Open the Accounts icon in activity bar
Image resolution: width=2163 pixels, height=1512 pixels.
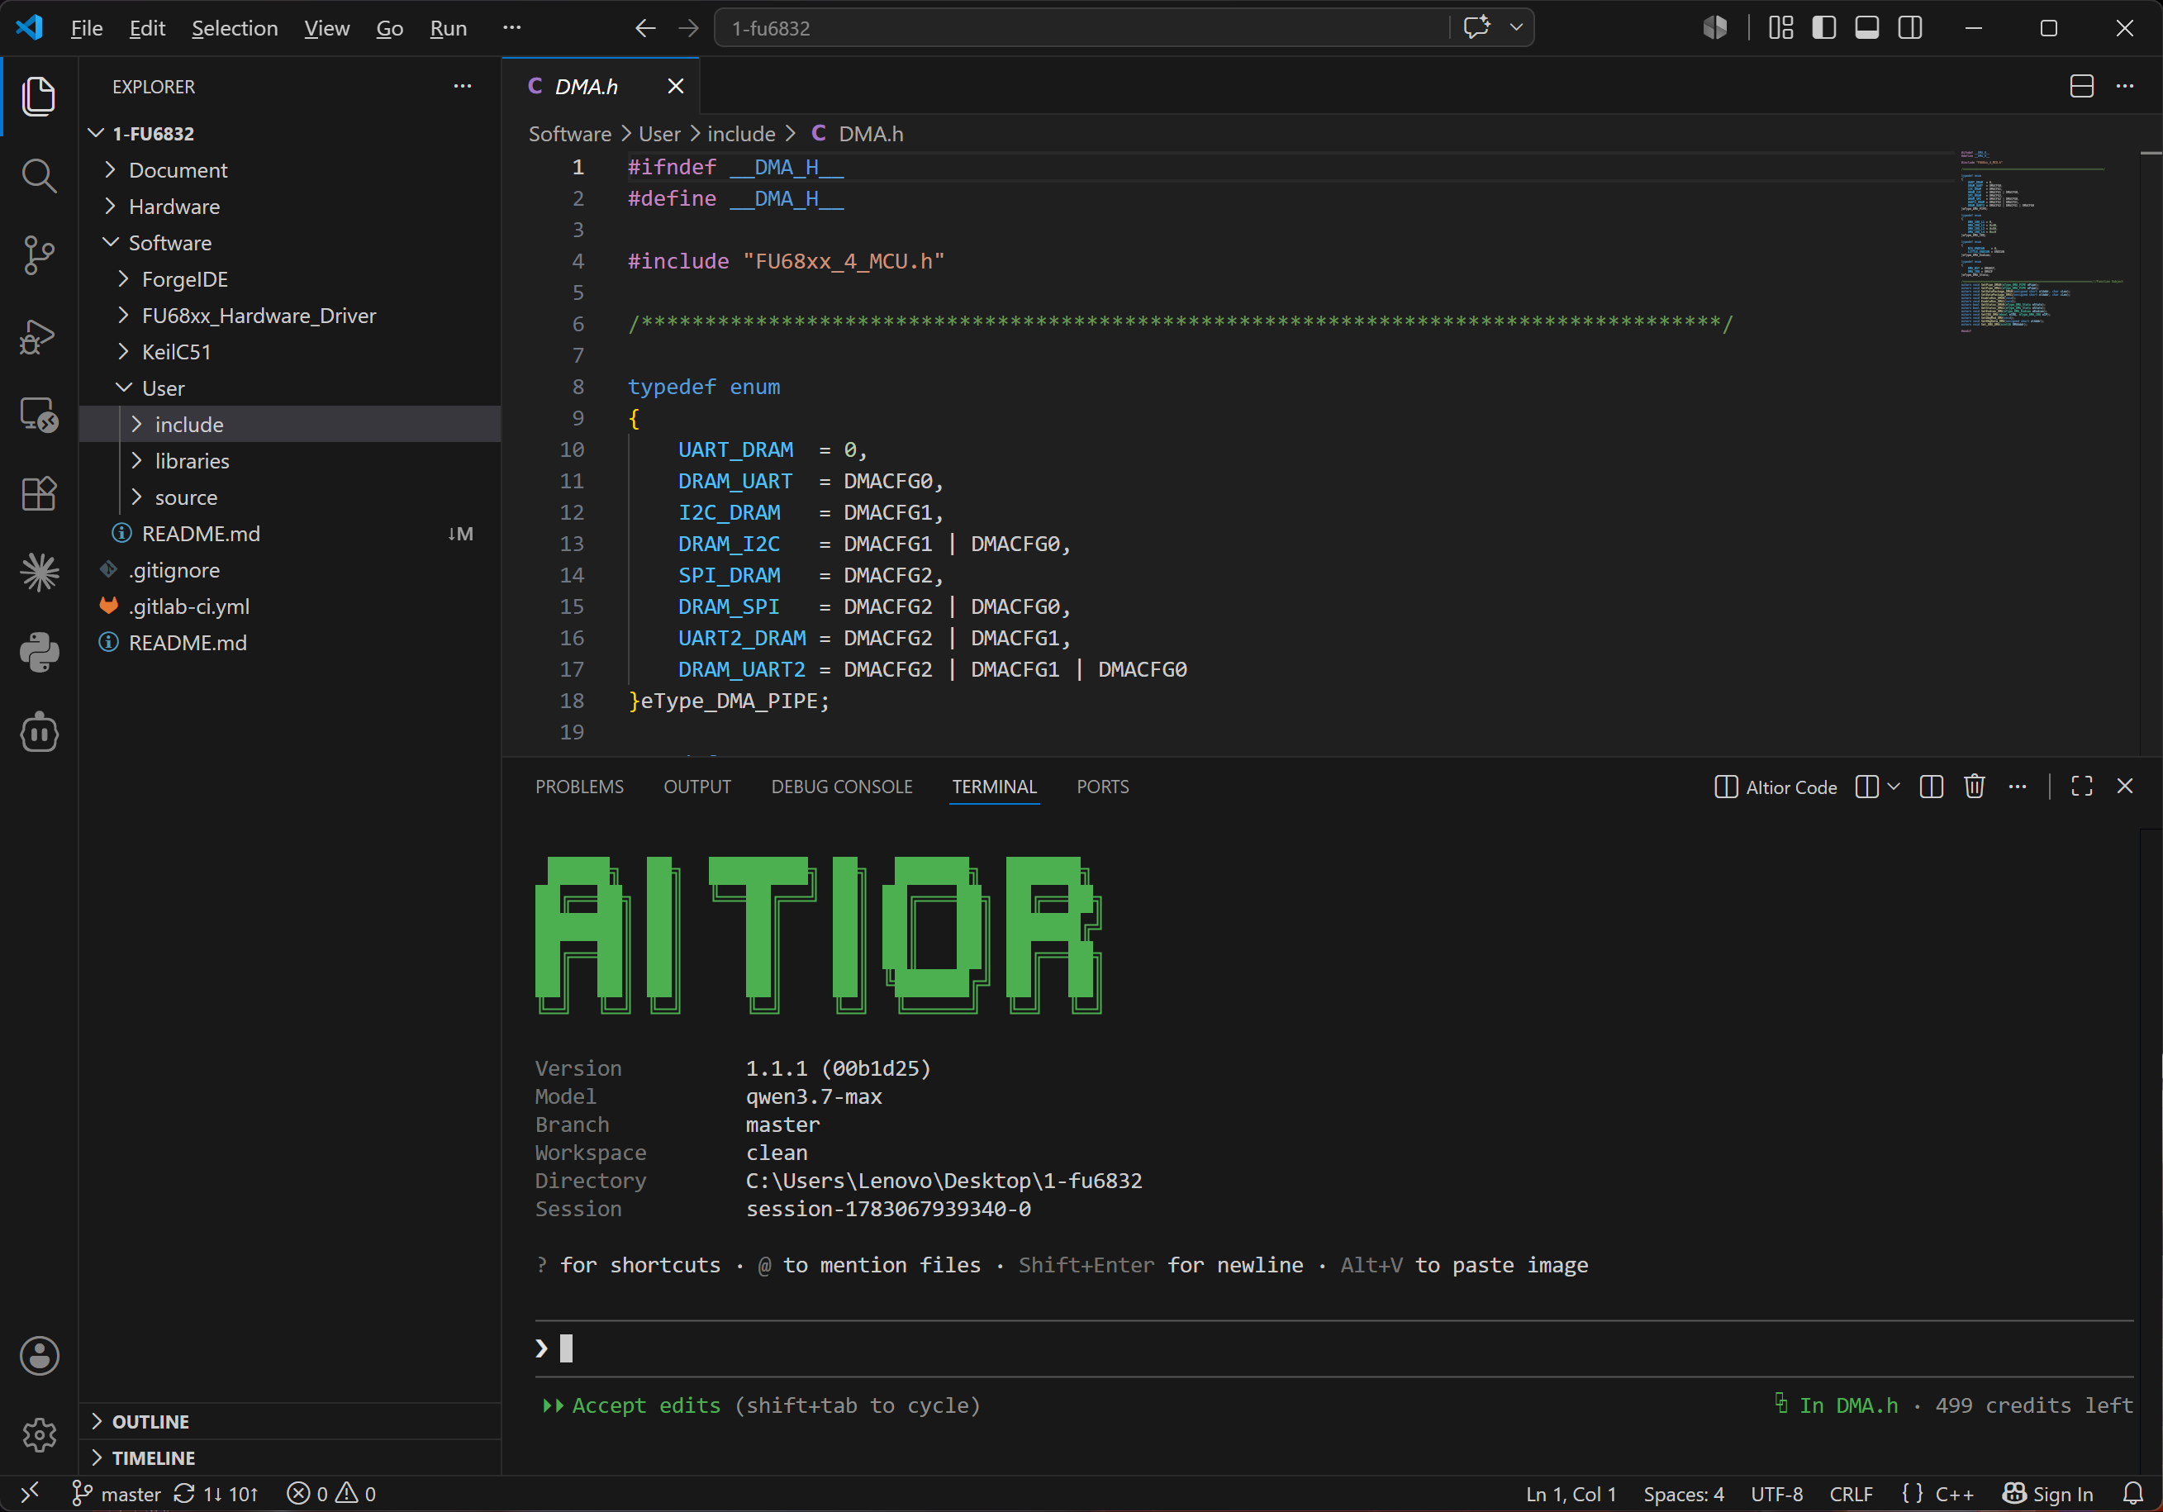[x=39, y=1356]
